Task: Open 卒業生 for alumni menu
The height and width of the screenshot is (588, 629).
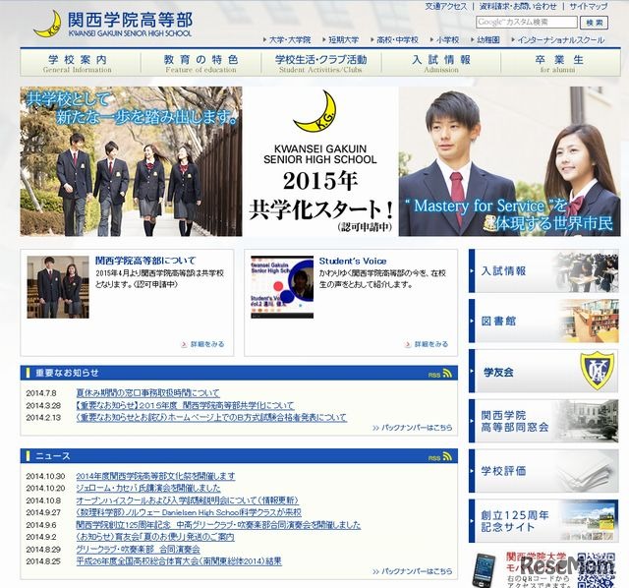Action: (x=560, y=63)
